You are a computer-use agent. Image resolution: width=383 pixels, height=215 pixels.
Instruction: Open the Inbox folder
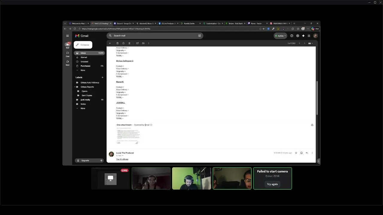[89, 53]
